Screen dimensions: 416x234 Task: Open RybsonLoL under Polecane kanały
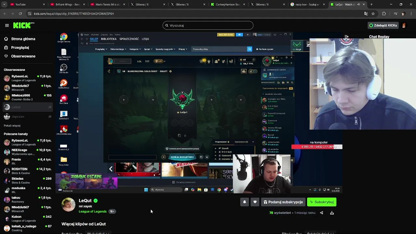coord(28,142)
